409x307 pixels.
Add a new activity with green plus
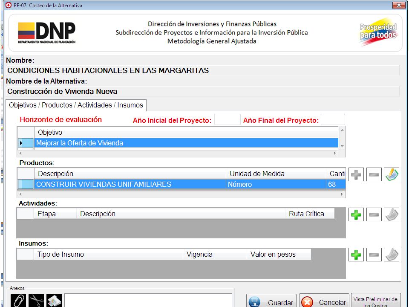tap(356, 214)
